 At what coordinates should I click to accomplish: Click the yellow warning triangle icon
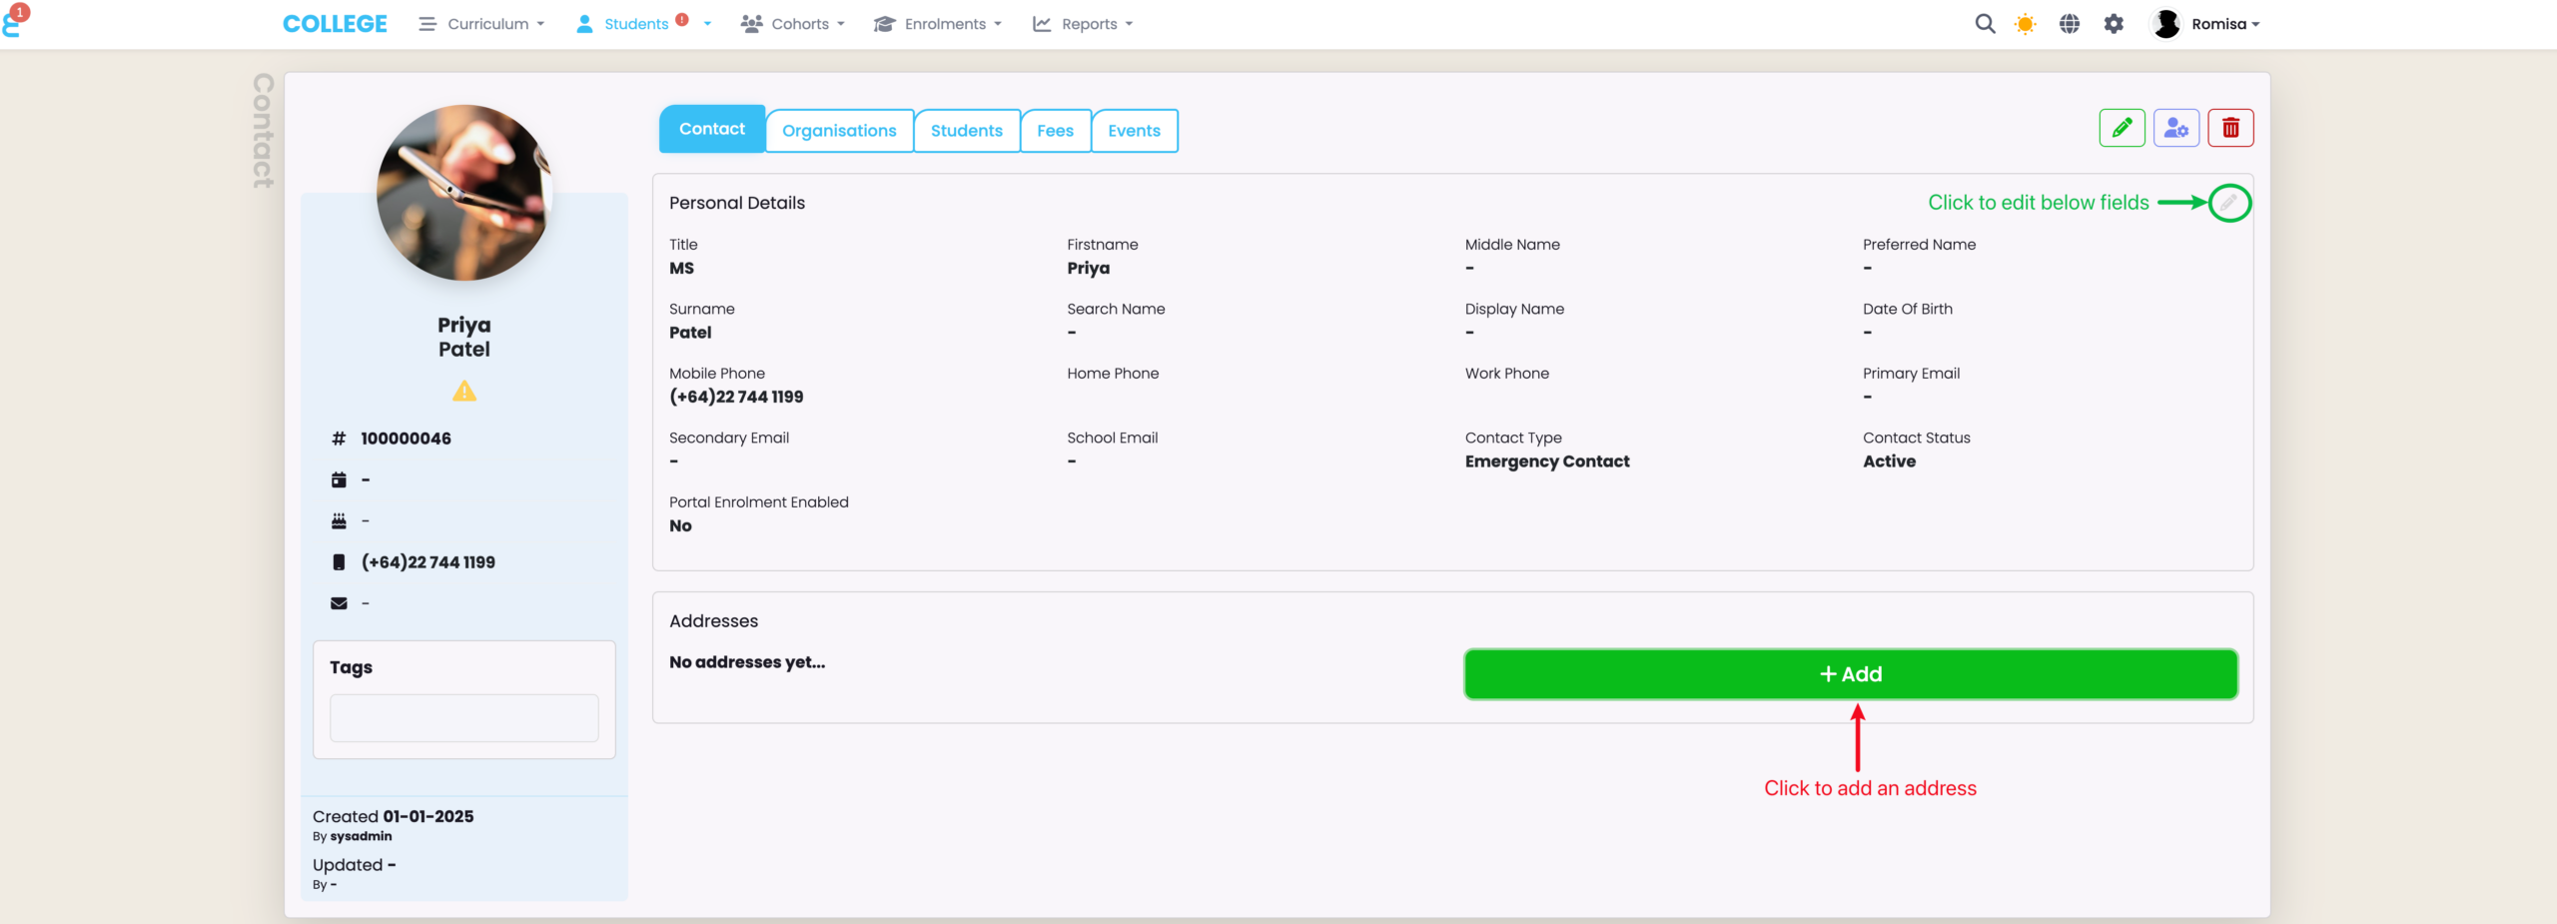(x=464, y=392)
